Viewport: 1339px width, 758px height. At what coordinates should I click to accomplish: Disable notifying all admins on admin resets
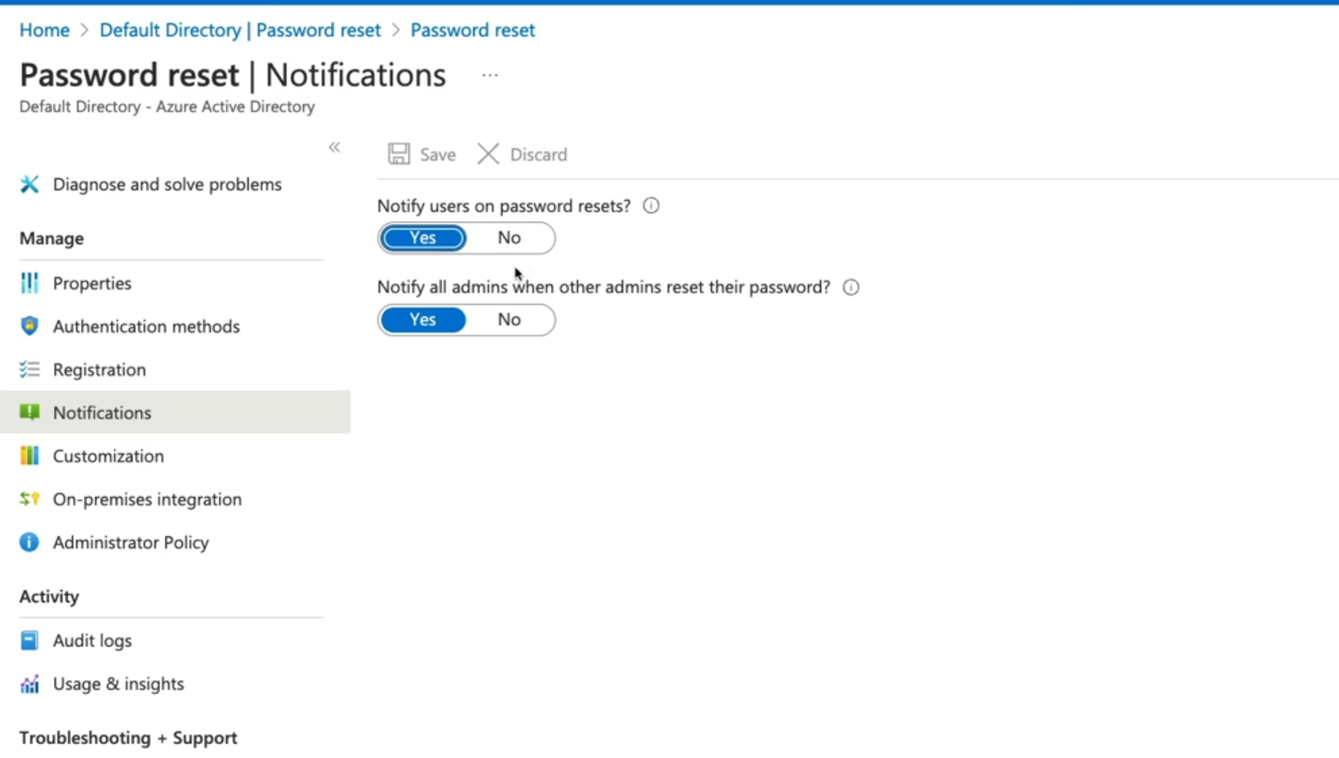point(509,319)
